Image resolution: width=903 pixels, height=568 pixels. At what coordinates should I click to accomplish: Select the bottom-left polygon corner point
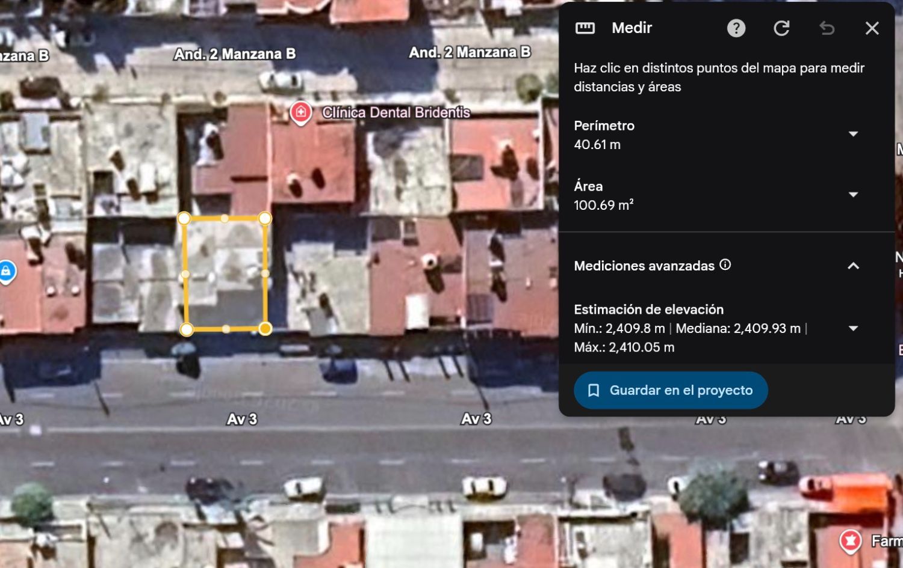[x=187, y=329]
